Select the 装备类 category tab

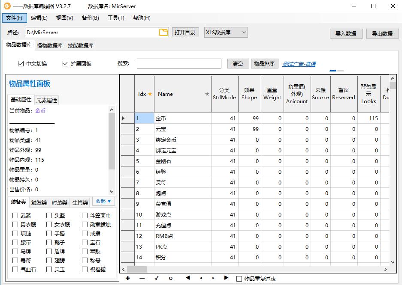click(18, 202)
